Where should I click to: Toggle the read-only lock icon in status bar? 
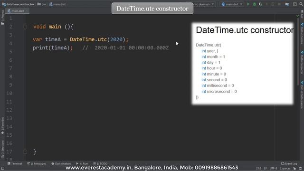[x=294, y=168]
